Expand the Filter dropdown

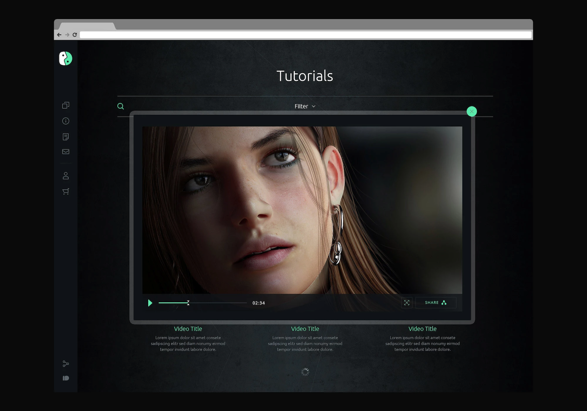[x=305, y=106]
